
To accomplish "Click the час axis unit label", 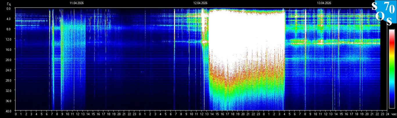I will [x=394, y=114].
